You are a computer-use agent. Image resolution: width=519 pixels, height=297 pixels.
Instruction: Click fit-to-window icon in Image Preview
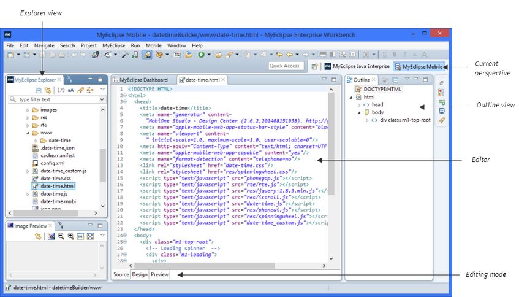pos(90,236)
